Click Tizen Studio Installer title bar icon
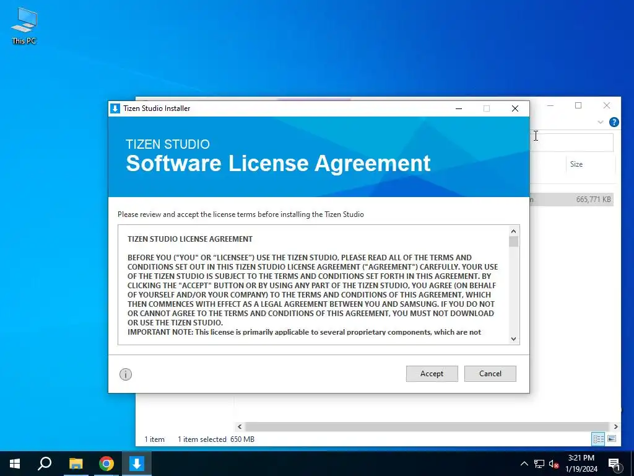The image size is (634, 476). [x=115, y=108]
